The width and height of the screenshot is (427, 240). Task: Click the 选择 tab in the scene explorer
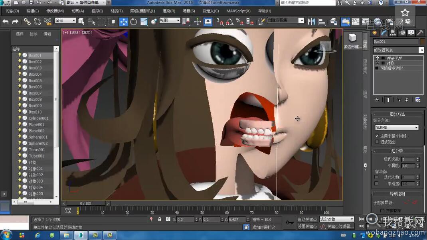click(x=20, y=34)
